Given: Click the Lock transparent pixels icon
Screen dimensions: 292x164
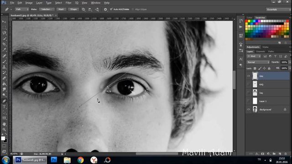Looking at the screenshot, I should [x=255, y=68].
